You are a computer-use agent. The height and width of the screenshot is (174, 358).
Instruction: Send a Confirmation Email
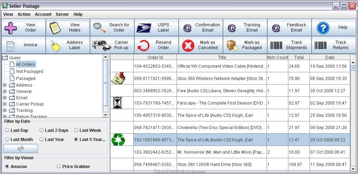coord(201,27)
